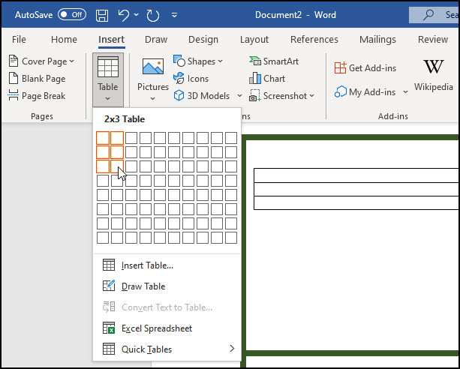Insert a SmartArt graphic

coord(274,61)
